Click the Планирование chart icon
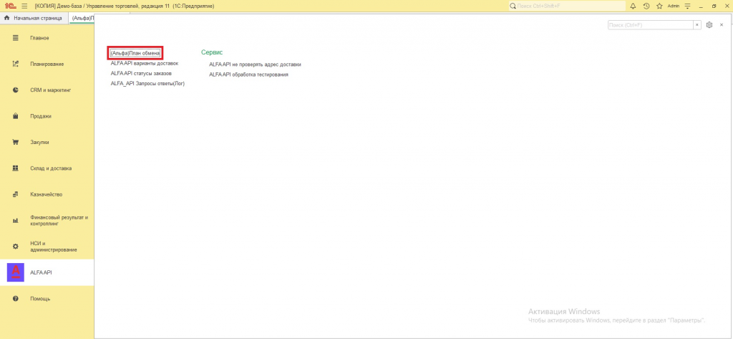 pos(16,65)
